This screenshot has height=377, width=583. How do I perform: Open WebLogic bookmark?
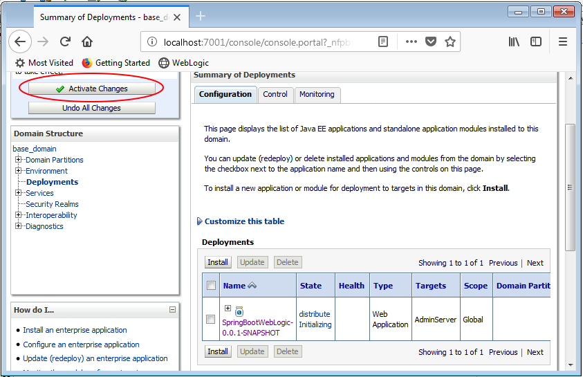(x=184, y=63)
